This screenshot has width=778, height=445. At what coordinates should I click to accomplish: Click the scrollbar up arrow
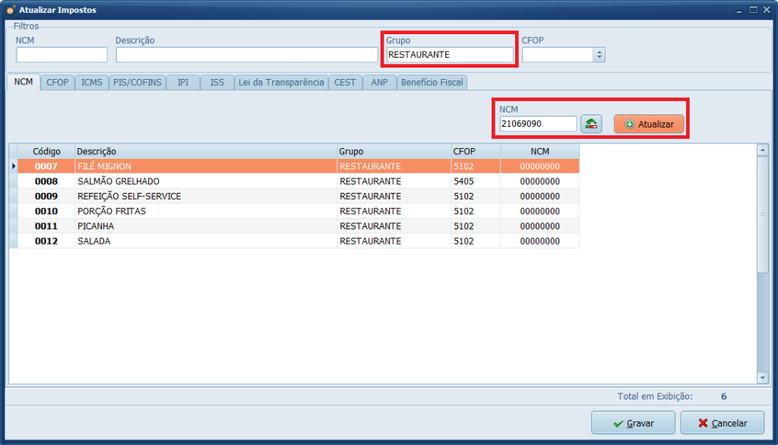point(763,150)
